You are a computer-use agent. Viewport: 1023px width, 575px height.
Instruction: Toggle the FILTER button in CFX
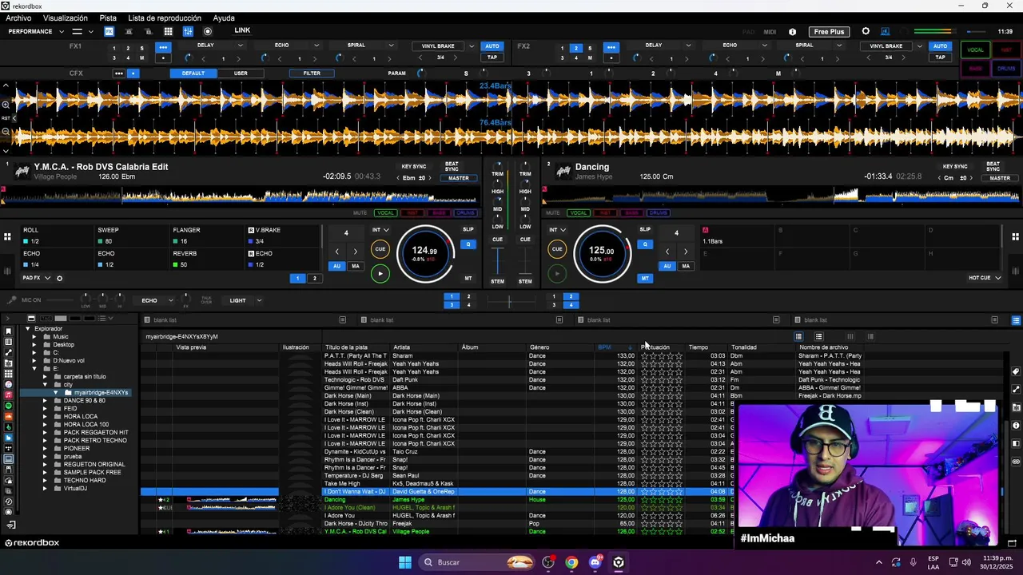312,73
